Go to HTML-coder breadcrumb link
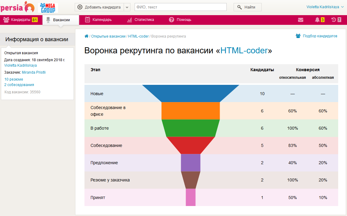 (138, 36)
